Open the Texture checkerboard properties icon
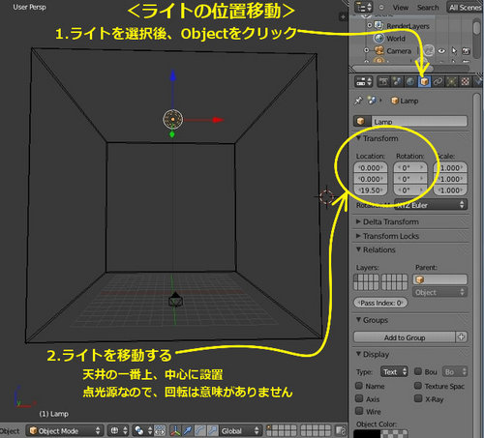This screenshot has height=438, width=484. tap(465, 81)
